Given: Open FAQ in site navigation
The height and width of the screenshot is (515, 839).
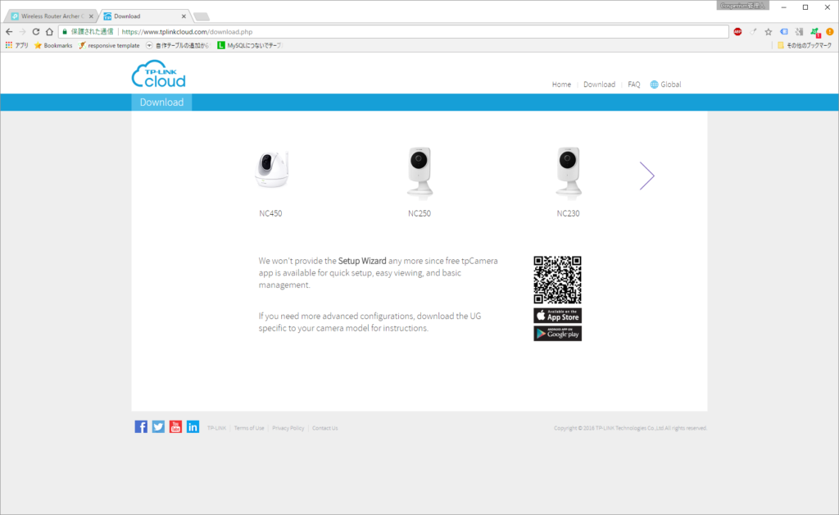Looking at the screenshot, I should pyautogui.click(x=634, y=84).
